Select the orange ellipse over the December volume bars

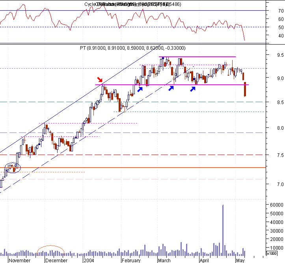50,251
